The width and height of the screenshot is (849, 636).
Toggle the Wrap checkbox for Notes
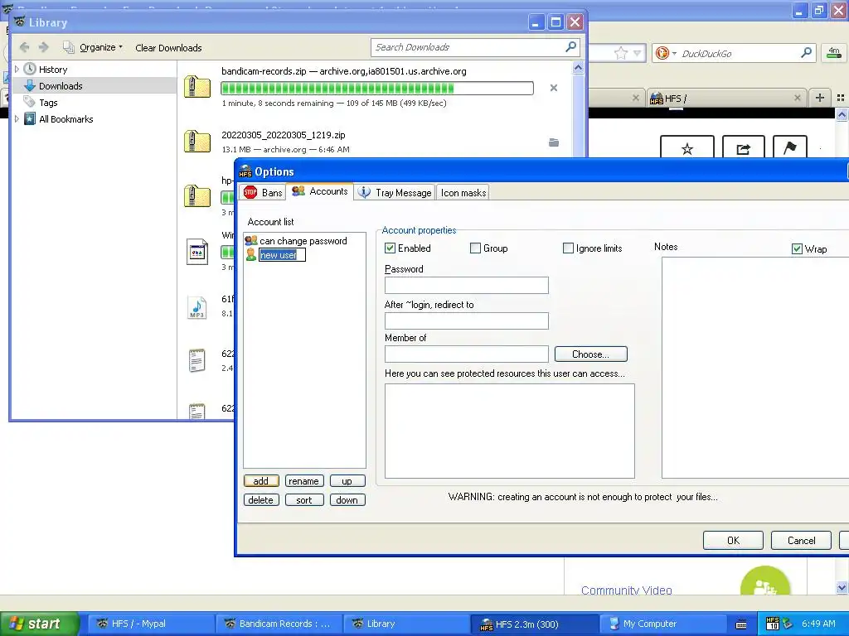click(x=797, y=248)
